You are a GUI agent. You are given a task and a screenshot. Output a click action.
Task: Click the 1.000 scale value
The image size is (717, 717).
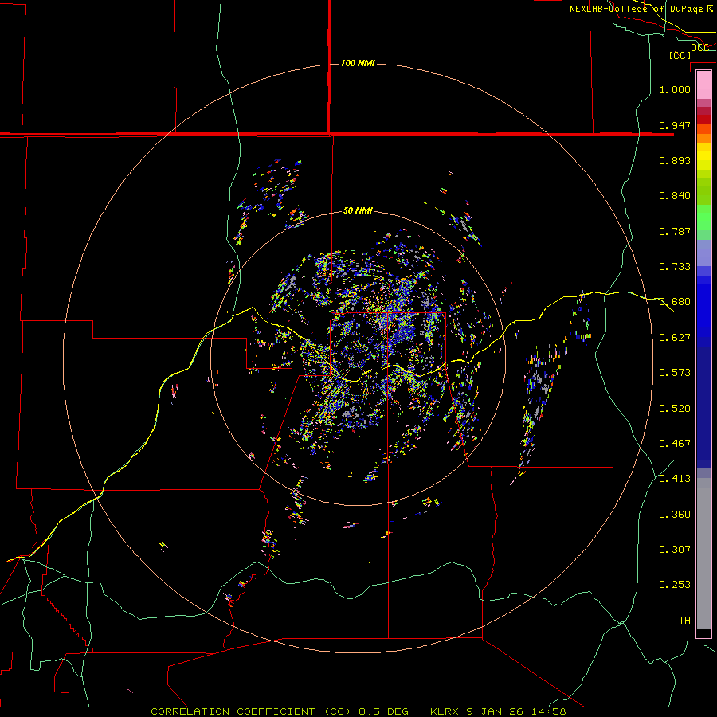click(675, 89)
